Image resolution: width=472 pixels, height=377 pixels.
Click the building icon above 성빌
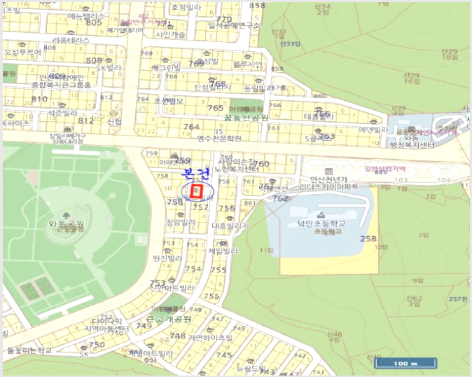pos(206,53)
